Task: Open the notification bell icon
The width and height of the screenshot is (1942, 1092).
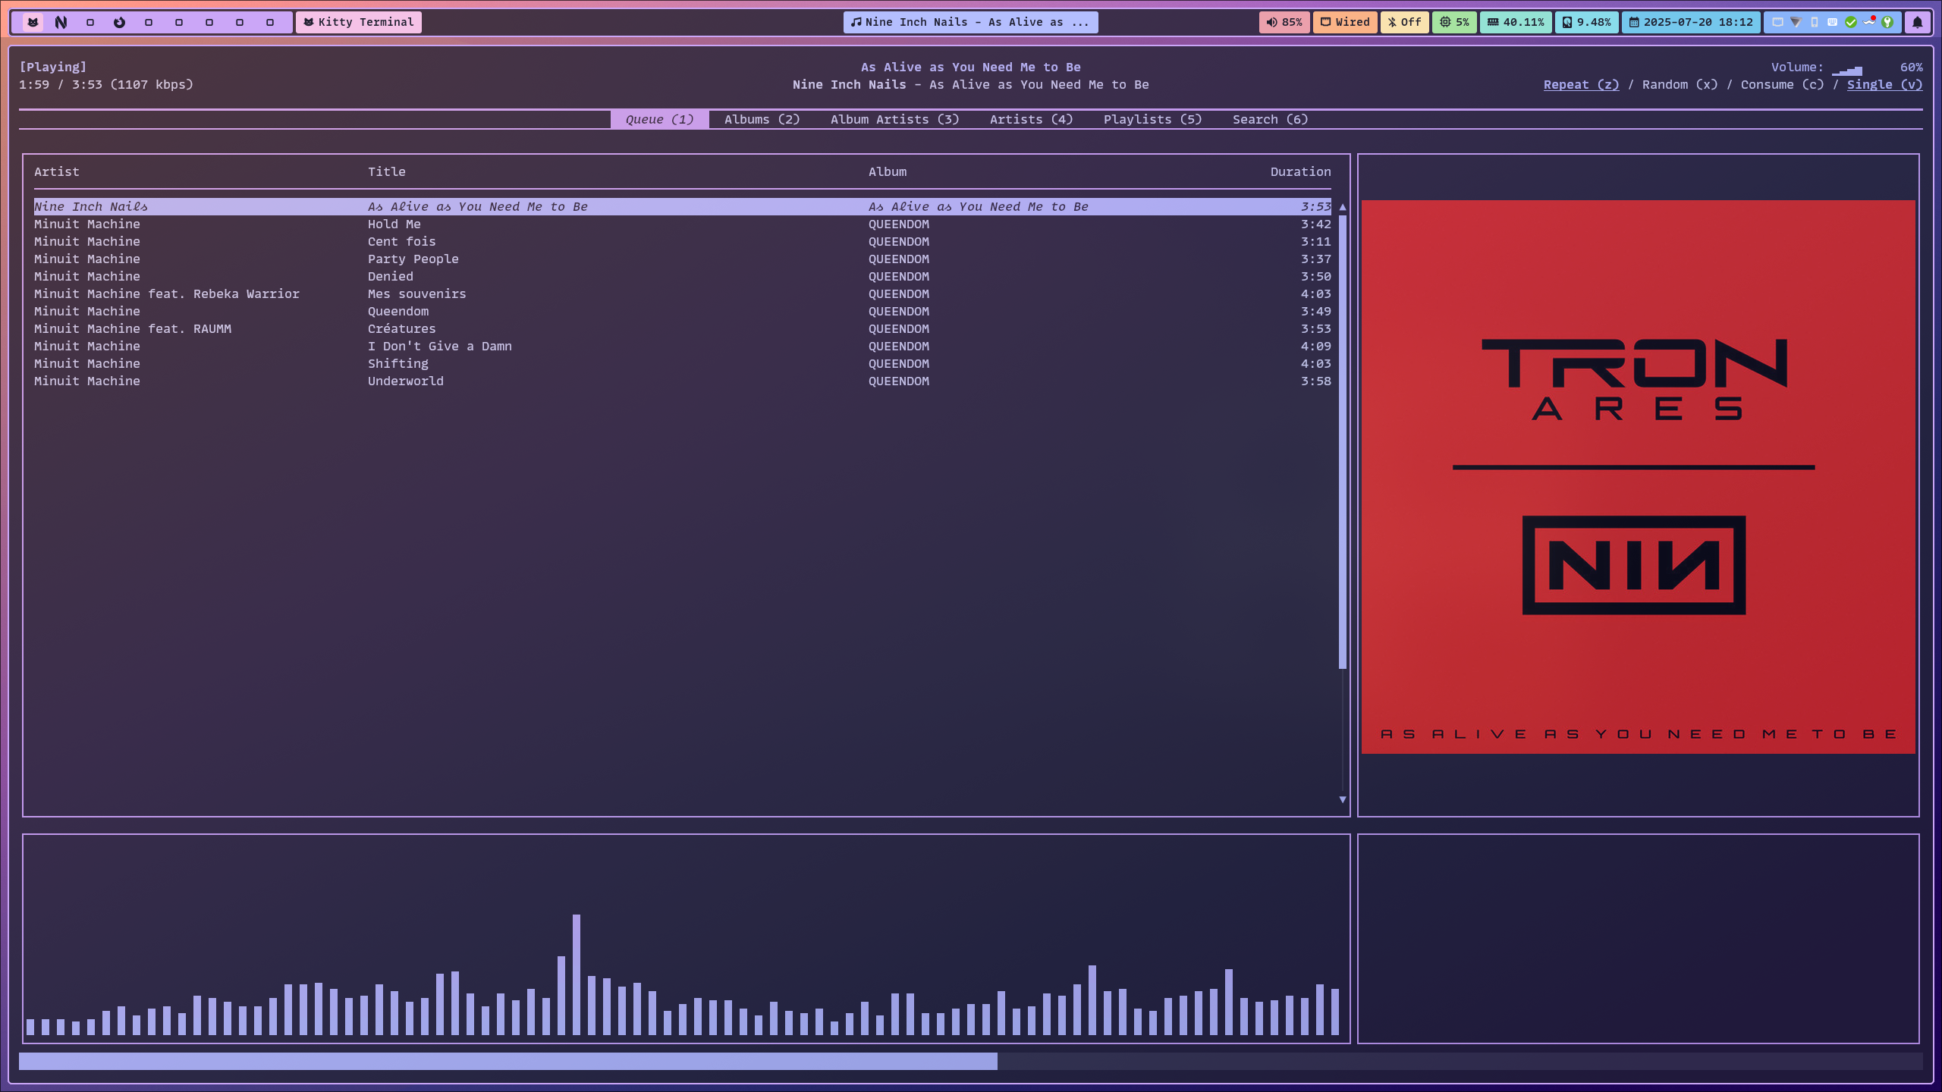Action: click(1917, 22)
